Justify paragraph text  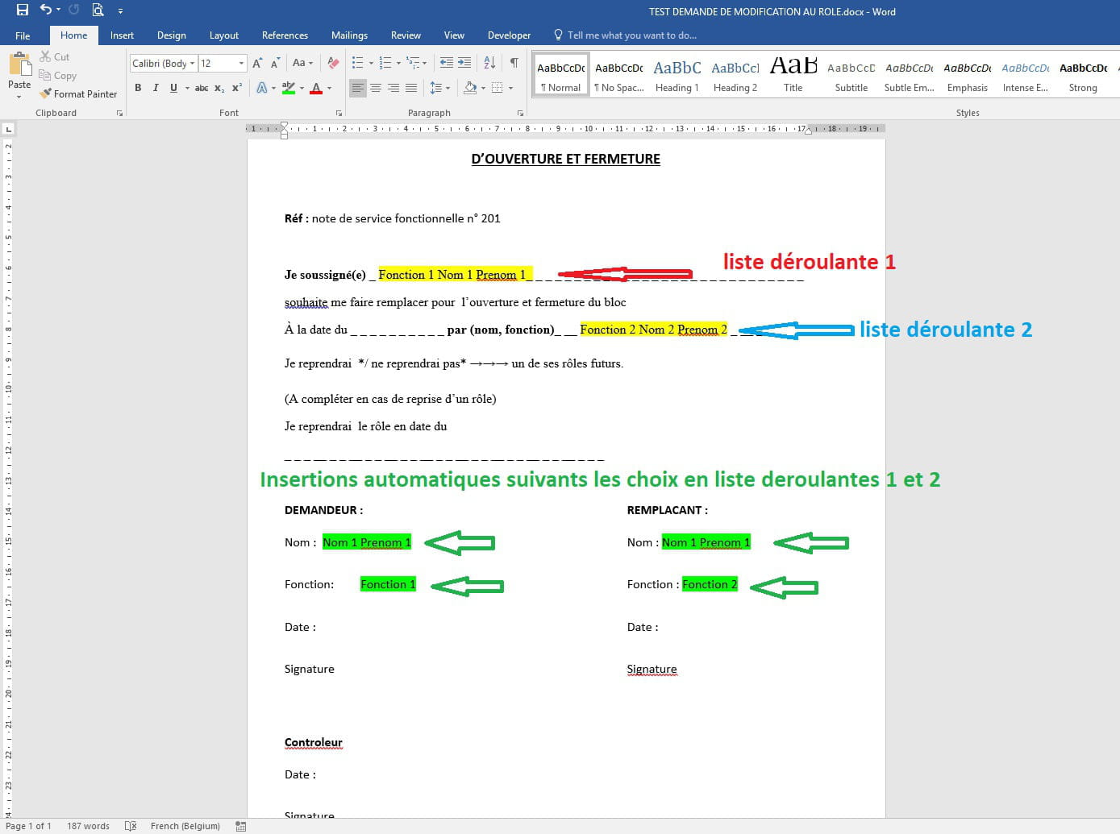[411, 88]
